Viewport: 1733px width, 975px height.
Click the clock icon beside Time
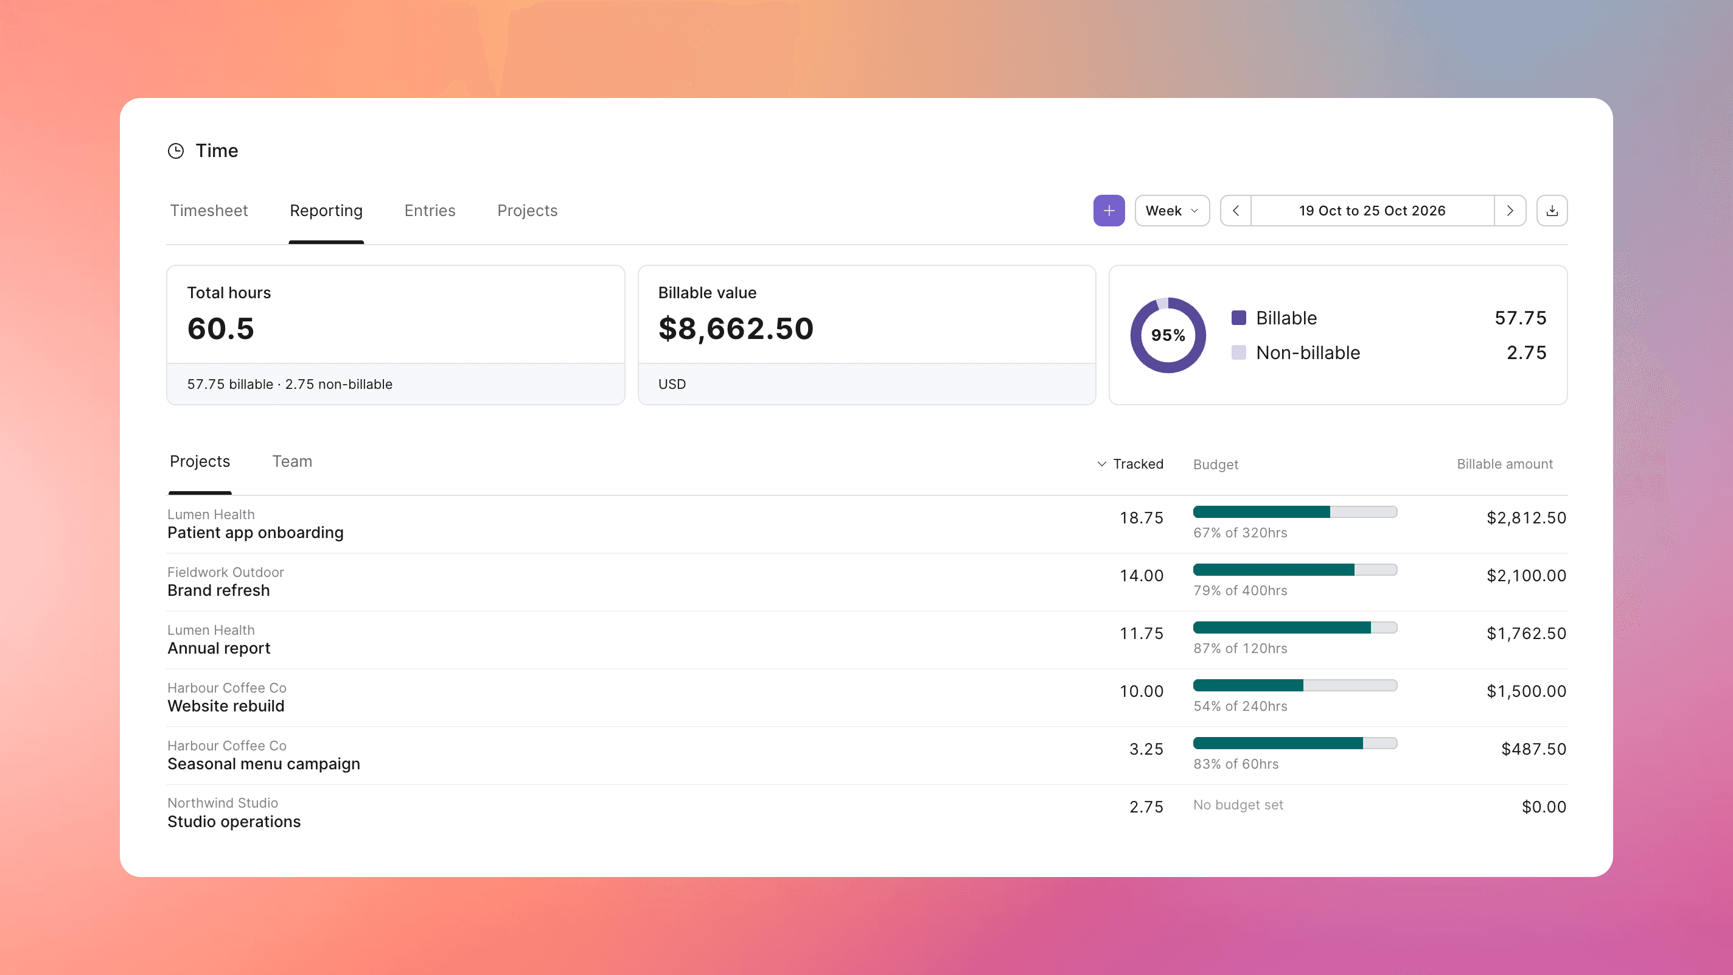coord(176,151)
